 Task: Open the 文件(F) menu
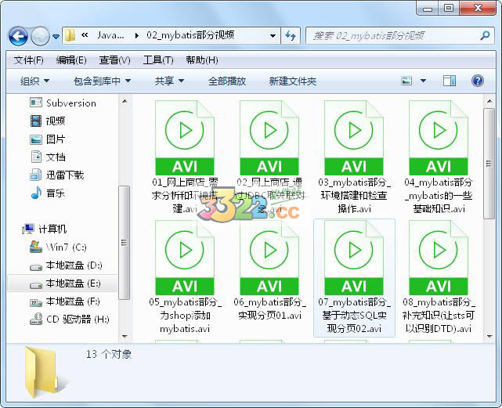pos(28,60)
